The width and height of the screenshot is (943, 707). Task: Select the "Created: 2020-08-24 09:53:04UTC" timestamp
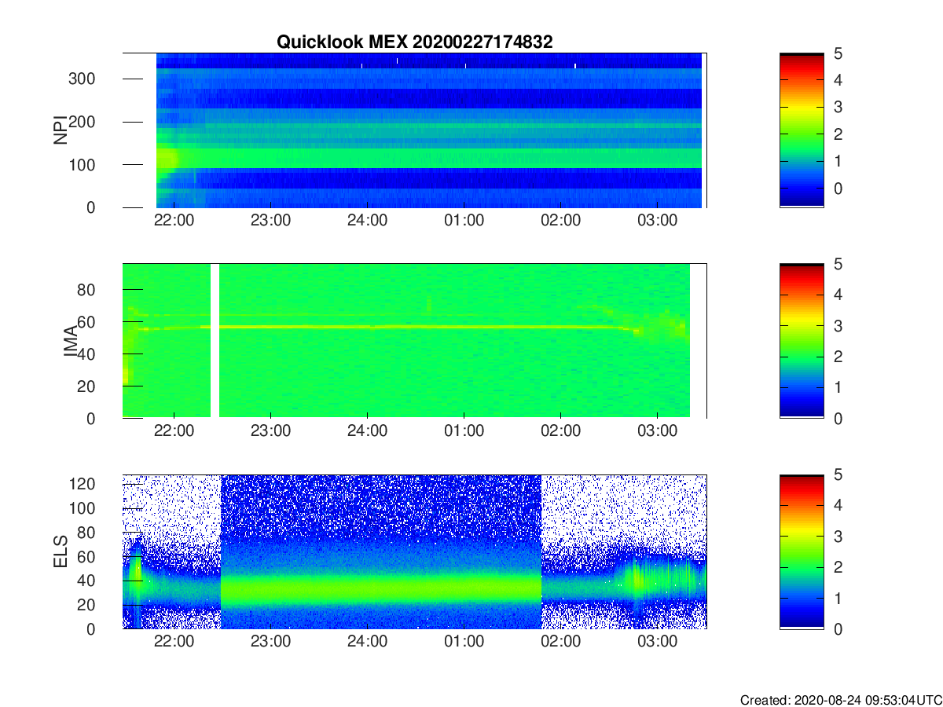[x=840, y=699]
